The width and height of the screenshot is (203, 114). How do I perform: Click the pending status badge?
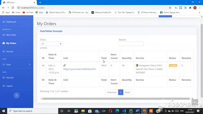coord(173,66)
